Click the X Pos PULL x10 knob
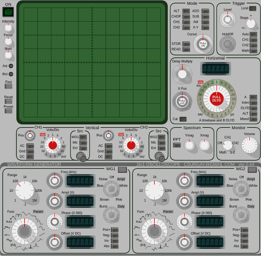The height and width of the screenshot is (256, 261). 182,102
